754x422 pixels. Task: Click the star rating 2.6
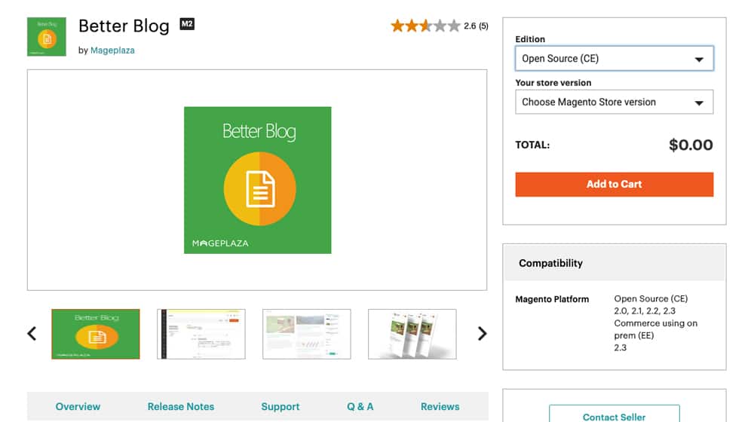(x=425, y=26)
